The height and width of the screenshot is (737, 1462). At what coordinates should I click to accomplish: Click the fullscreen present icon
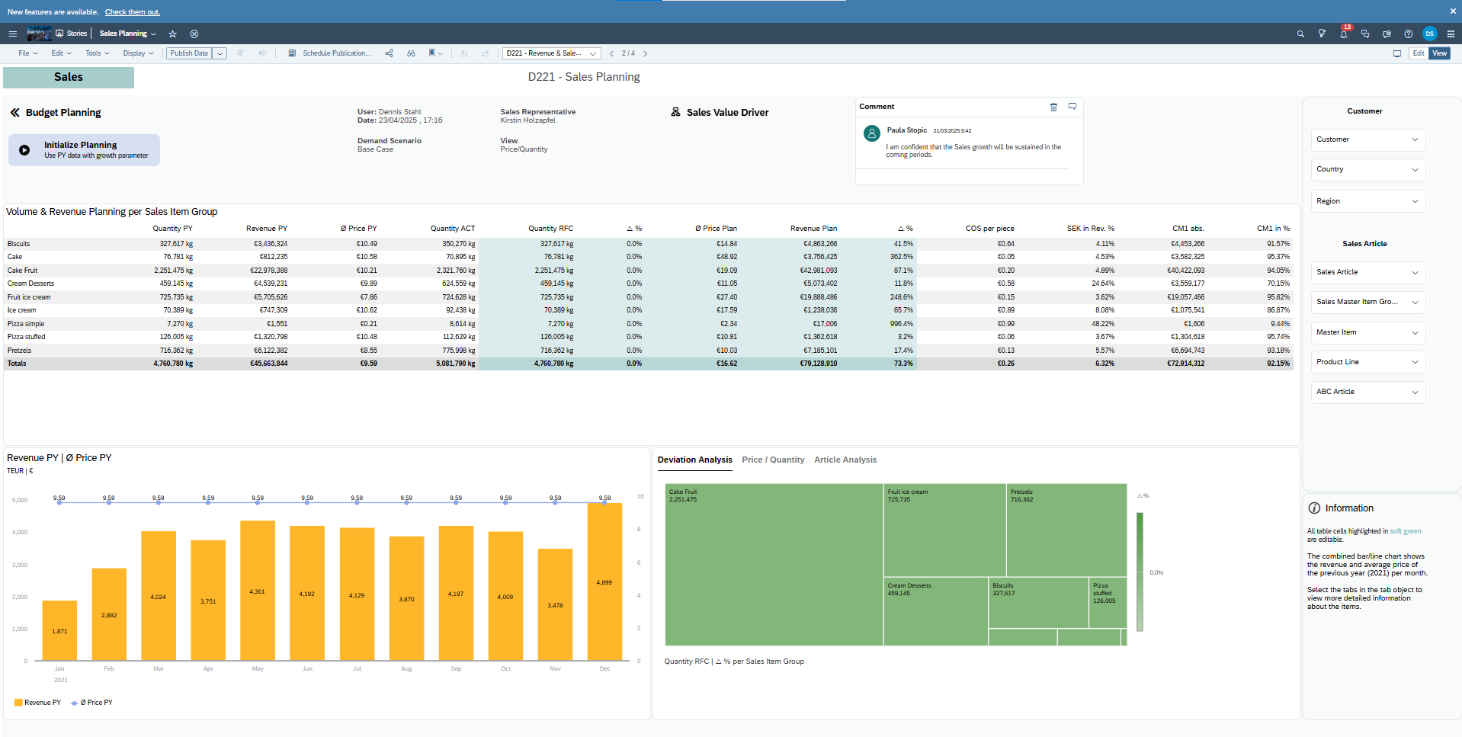tap(1396, 53)
